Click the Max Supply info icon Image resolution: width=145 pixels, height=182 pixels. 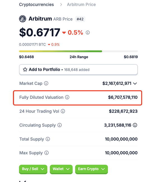[x=47, y=153]
